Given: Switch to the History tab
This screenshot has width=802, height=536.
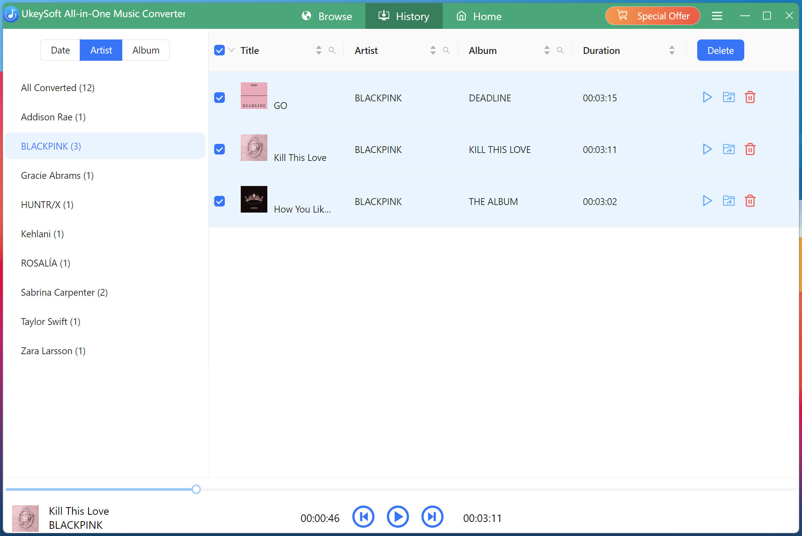Looking at the screenshot, I should click(404, 16).
